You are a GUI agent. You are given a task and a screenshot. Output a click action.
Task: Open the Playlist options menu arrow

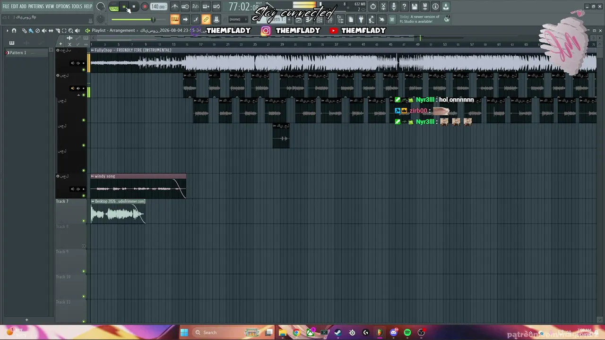7,31
